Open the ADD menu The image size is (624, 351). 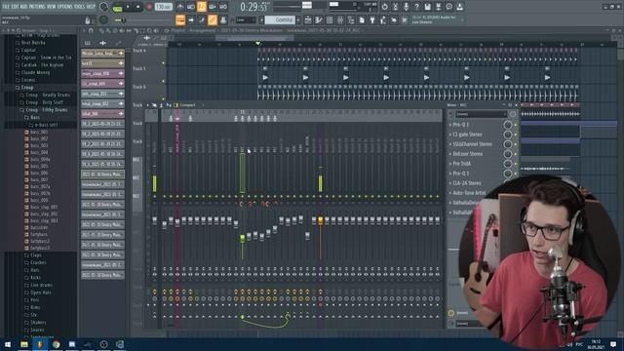click(x=23, y=7)
